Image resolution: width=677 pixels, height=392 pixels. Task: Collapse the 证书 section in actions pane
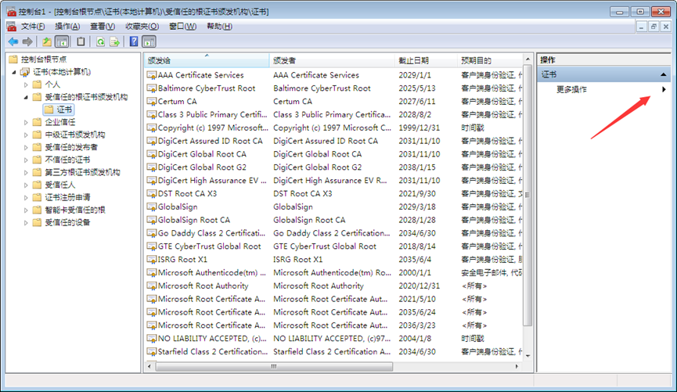point(663,74)
